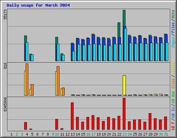This screenshot has width=177, height=138.
Task: Click the 816 y-axis label
Action: (x=5, y=66)
